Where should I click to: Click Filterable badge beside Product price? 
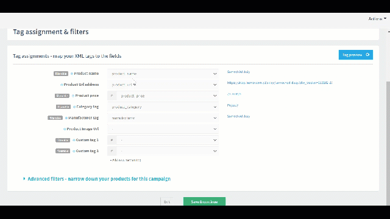tap(62, 96)
